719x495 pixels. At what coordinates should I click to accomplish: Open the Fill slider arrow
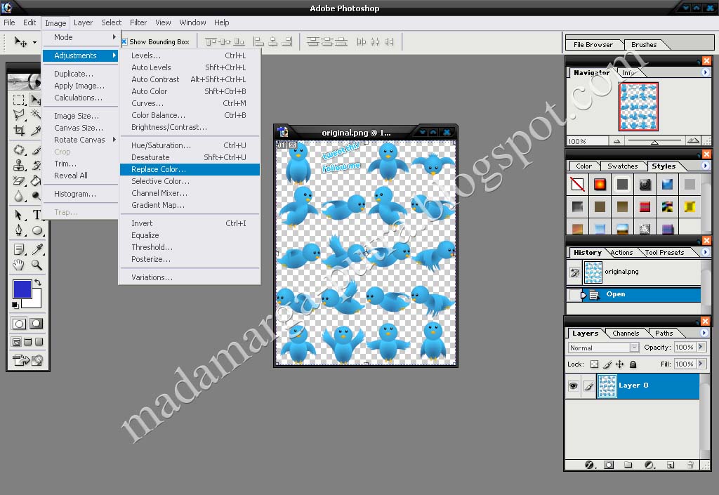[x=701, y=364]
